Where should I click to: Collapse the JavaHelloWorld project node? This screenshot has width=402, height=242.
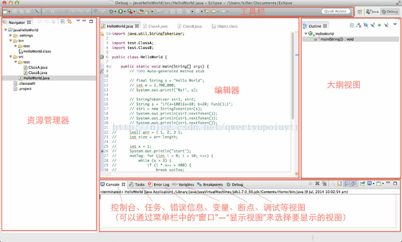click(5, 30)
